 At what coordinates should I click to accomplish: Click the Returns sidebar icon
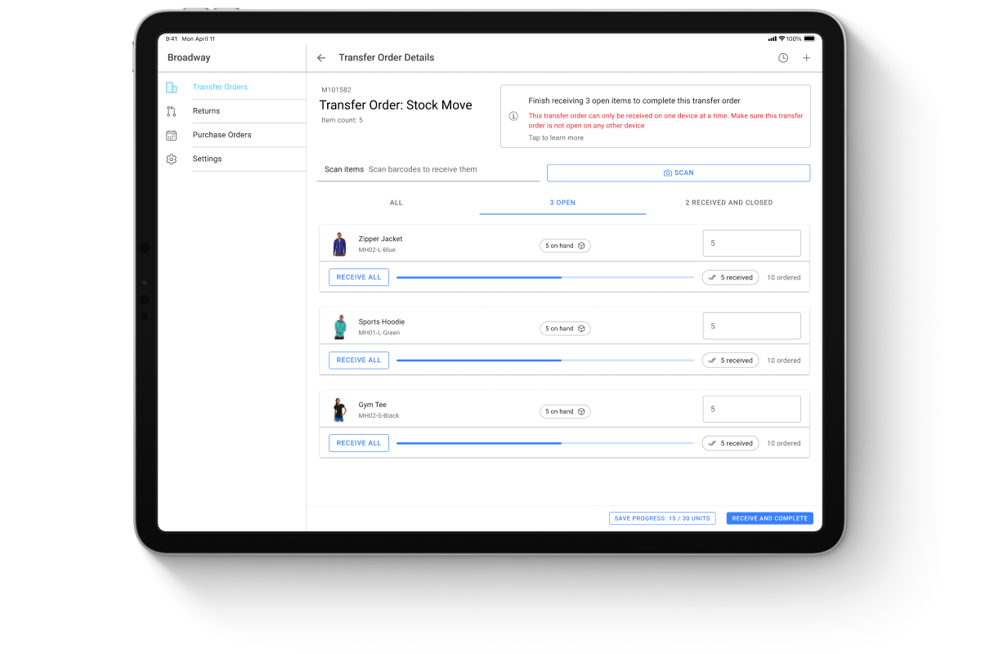[x=171, y=111]
